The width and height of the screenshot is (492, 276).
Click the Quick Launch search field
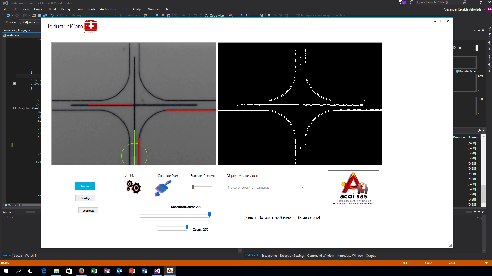[x=439, y=2]
